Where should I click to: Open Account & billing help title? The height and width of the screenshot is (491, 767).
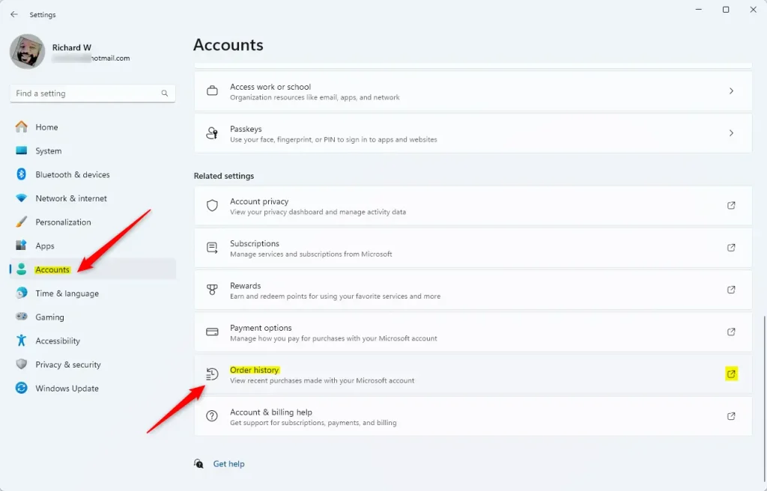coord(271,412)
